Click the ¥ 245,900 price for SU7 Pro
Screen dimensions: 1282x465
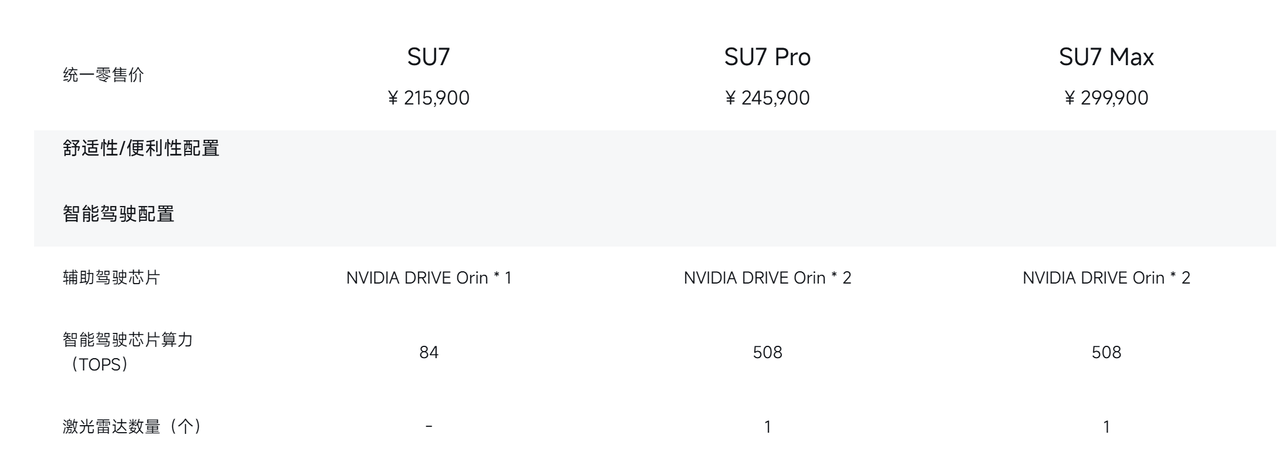tap(767, 98)
